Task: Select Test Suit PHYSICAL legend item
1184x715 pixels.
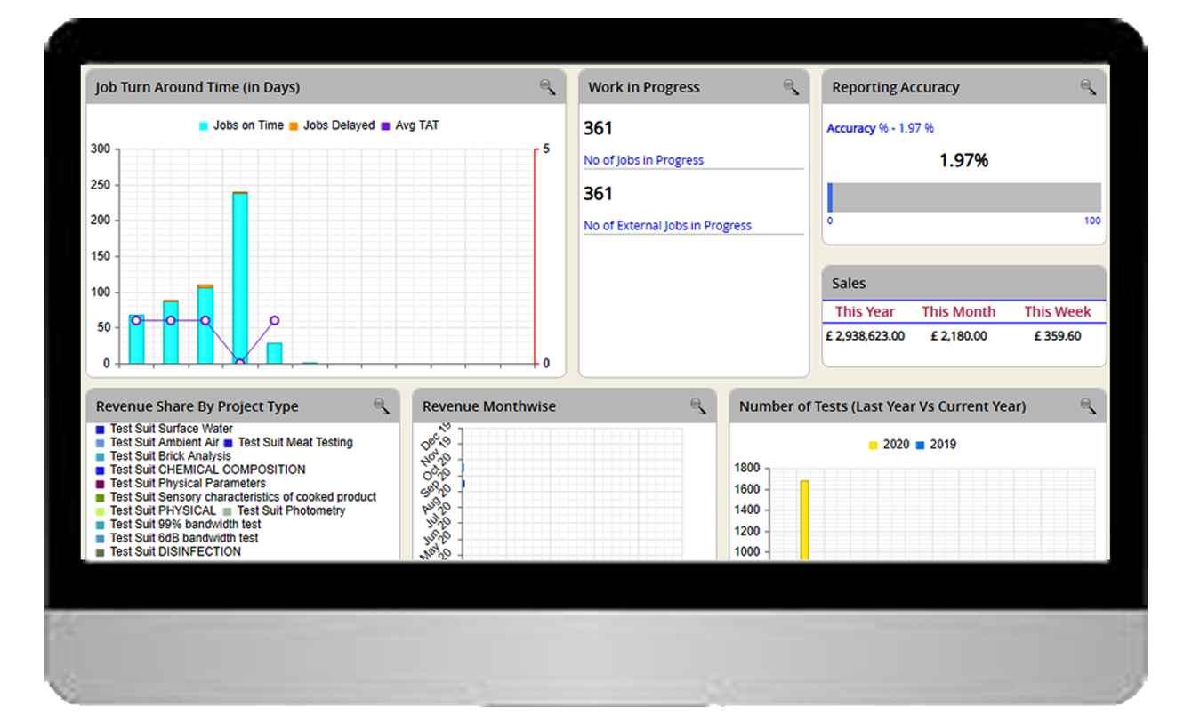Action: [x=157, y=510]
